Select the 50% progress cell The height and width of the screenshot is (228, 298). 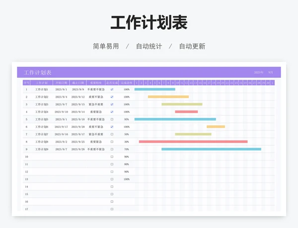127,134
